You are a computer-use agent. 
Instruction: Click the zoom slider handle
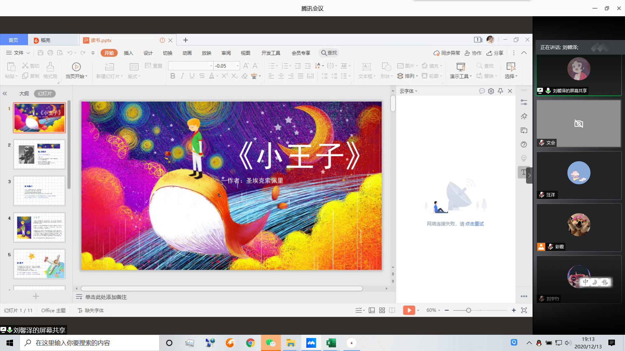pos(468,310)
